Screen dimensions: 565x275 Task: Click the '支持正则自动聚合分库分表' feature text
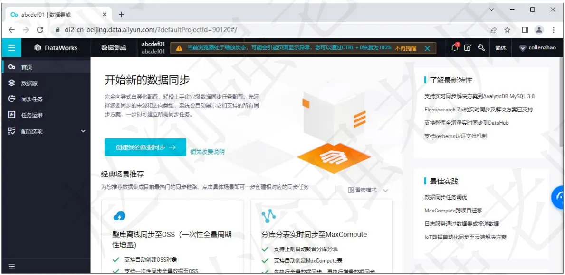click(306, 249)
